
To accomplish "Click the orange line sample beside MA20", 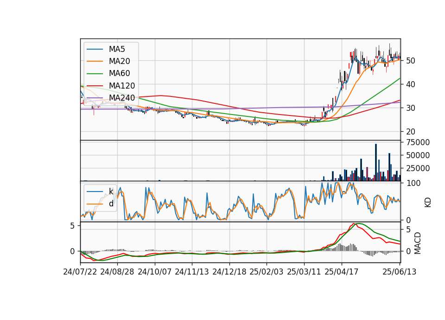I will (x=95, y=61).
